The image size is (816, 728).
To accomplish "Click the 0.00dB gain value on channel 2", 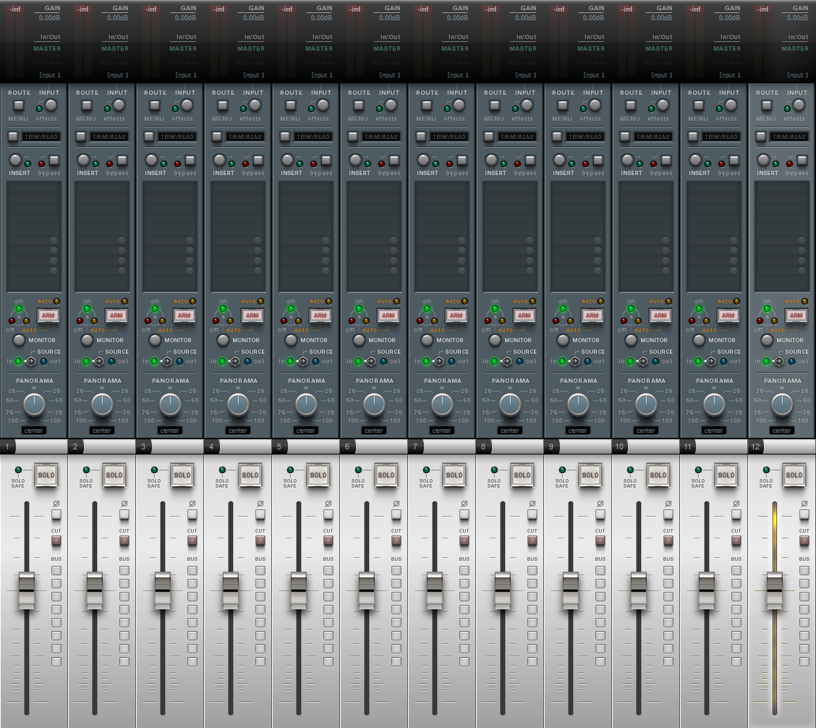I will (x=117, y=17).
